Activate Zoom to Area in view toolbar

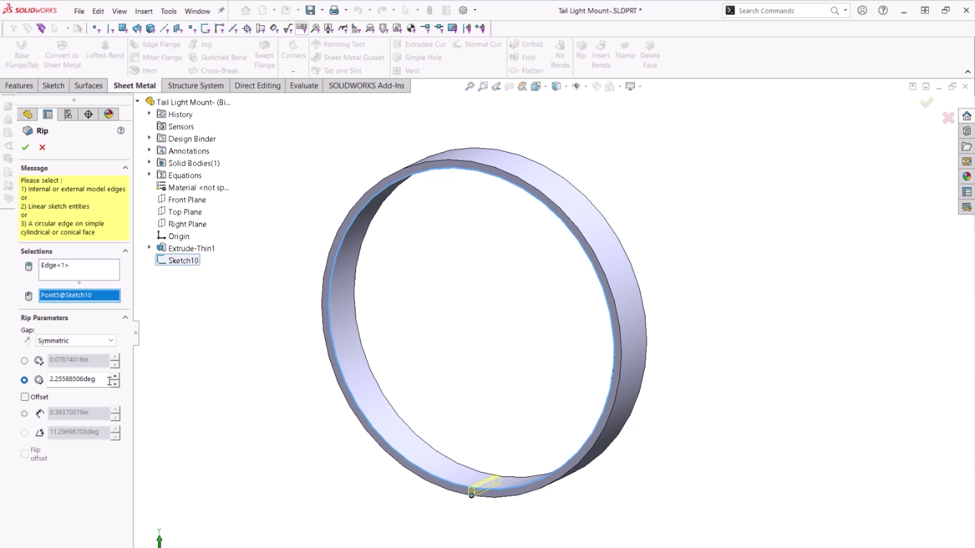tap(482, 86)
